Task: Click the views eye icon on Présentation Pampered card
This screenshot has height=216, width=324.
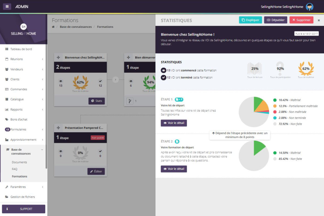Action: point(60,151)
